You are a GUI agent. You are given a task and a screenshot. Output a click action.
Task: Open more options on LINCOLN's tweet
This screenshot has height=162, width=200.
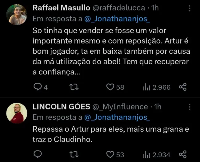[x=190, y=107]
